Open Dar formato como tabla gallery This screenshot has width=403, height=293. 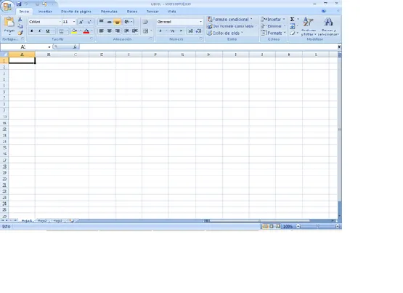pyautogui.click(x=231, y=26)
